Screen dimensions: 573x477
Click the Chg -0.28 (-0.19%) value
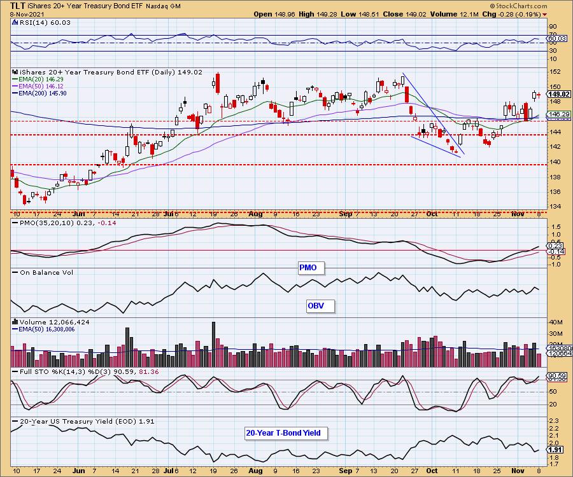coord(512,14)
